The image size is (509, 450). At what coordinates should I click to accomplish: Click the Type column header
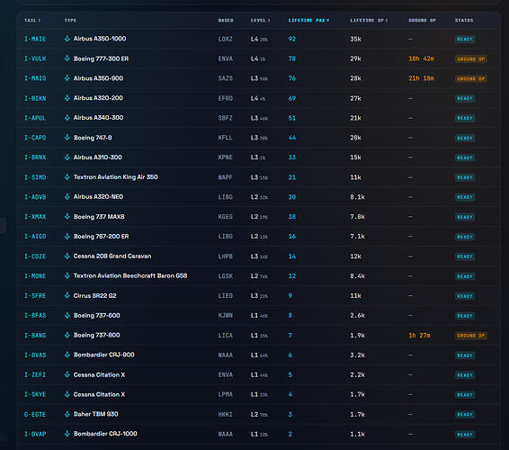coord(70,20)
